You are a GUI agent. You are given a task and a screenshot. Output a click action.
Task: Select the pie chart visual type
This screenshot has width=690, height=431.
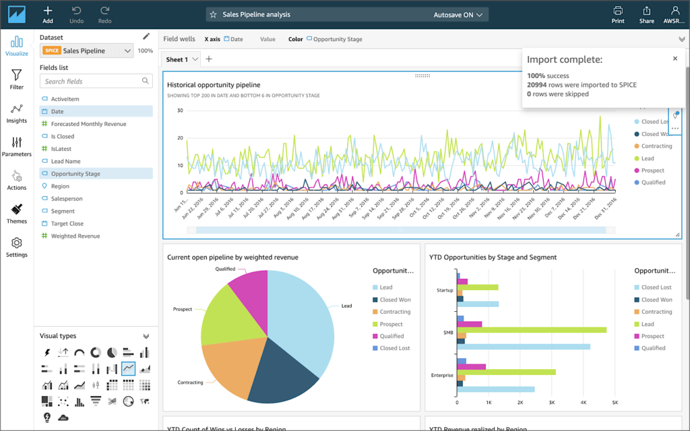pyautogui.click(x=111, y=352)
